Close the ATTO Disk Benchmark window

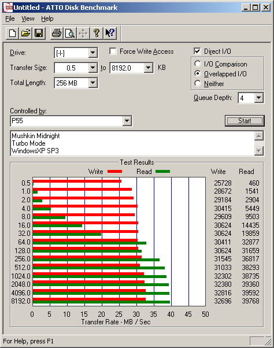coord(266,8)
